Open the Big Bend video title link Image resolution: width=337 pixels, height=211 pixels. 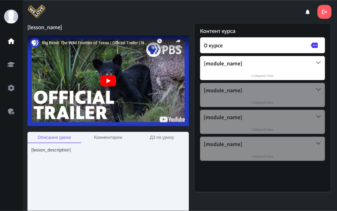coord(94,43)
